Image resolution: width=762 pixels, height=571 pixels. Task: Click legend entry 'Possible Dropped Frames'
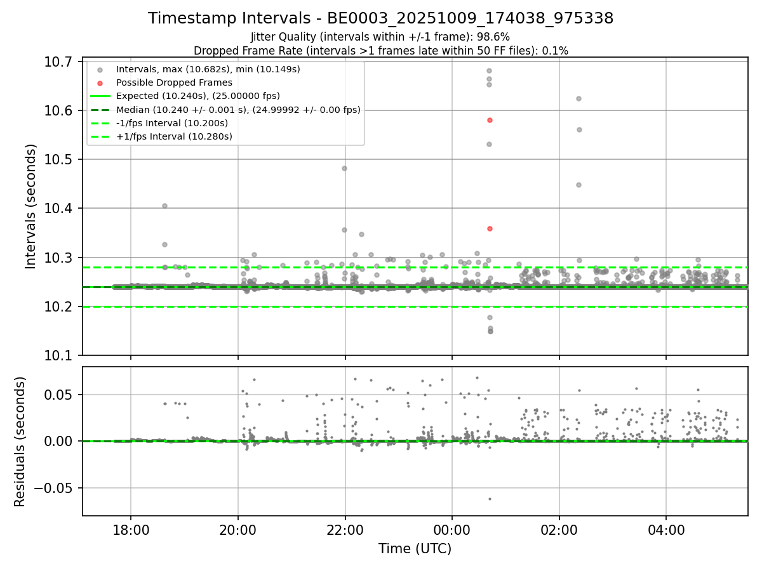[x=174, y=82]
